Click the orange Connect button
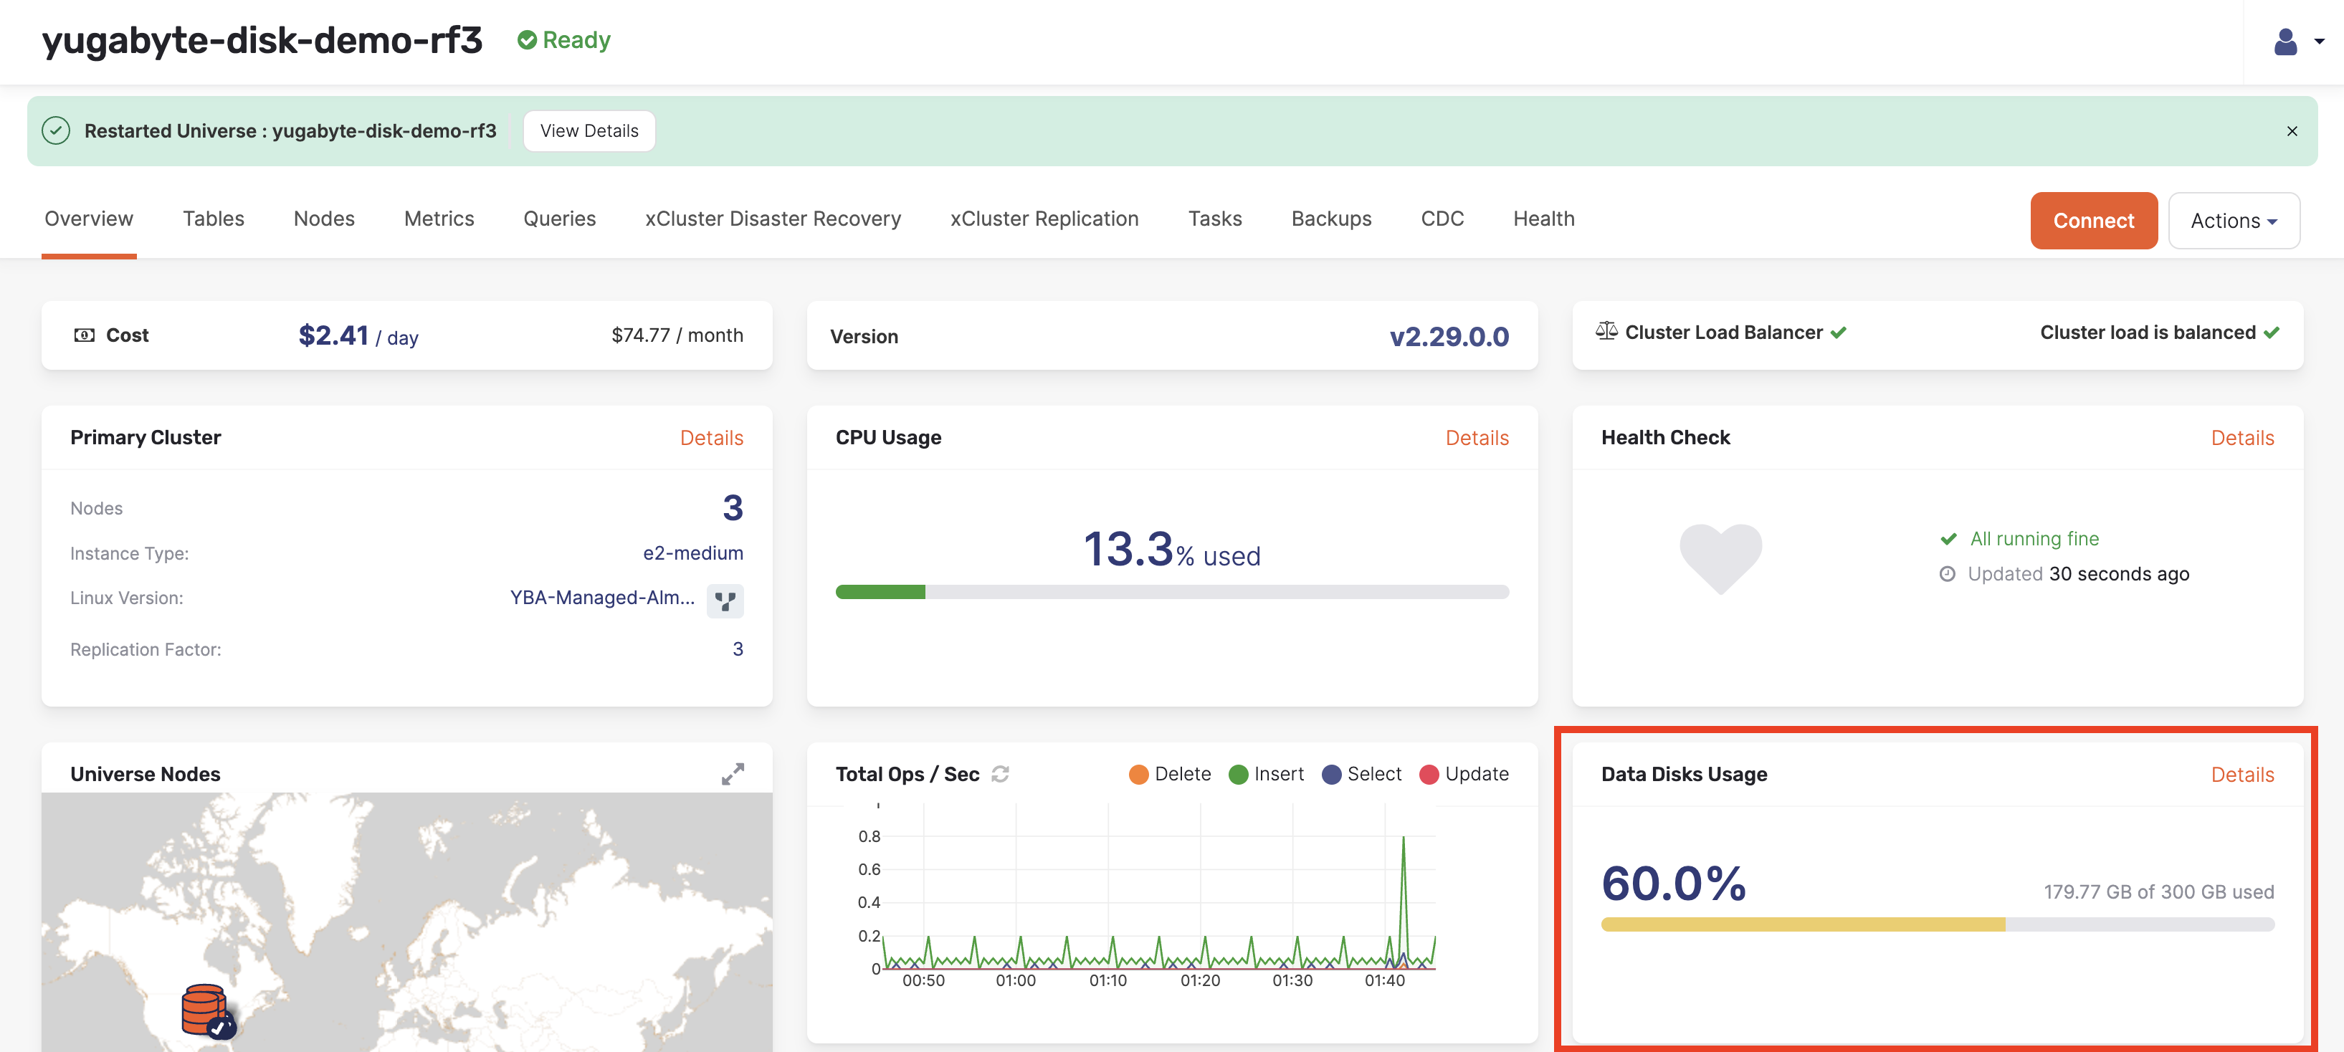 pyautogui.click(x=2093, y=220)
